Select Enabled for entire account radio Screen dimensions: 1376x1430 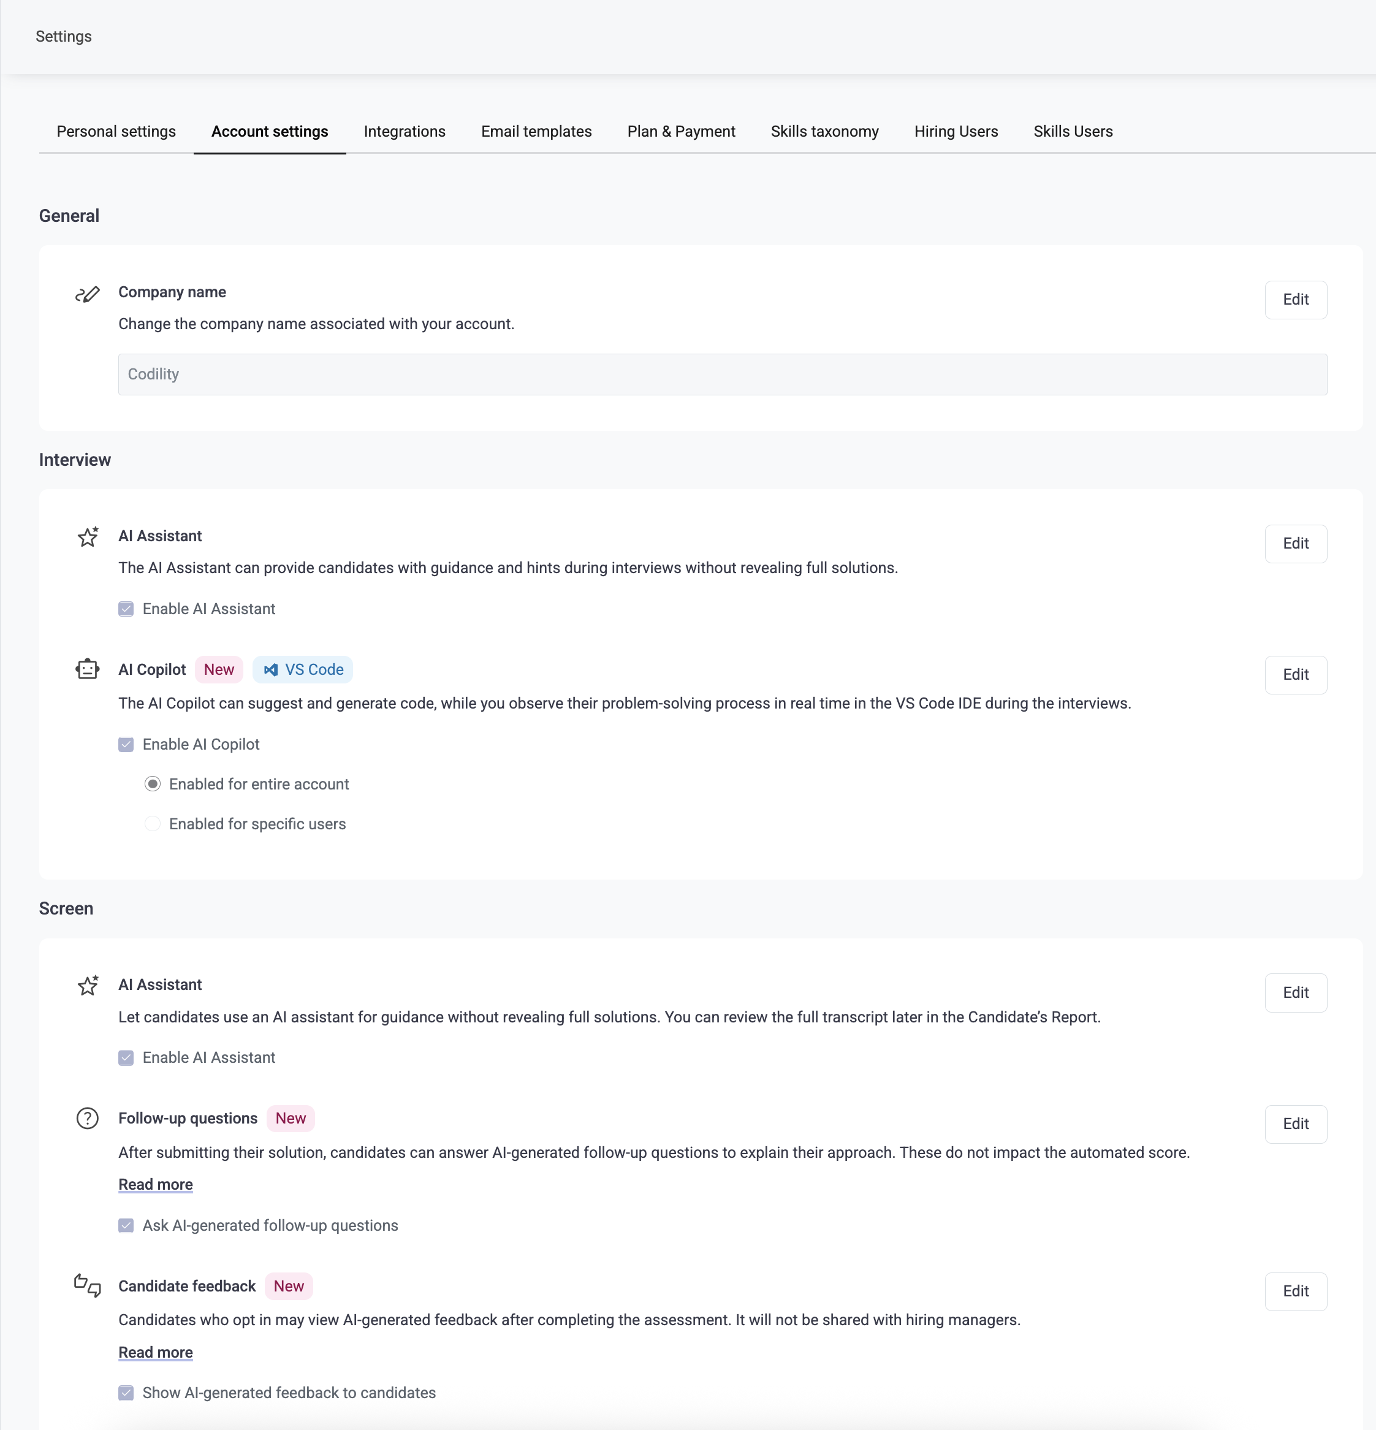click(153, 785)
